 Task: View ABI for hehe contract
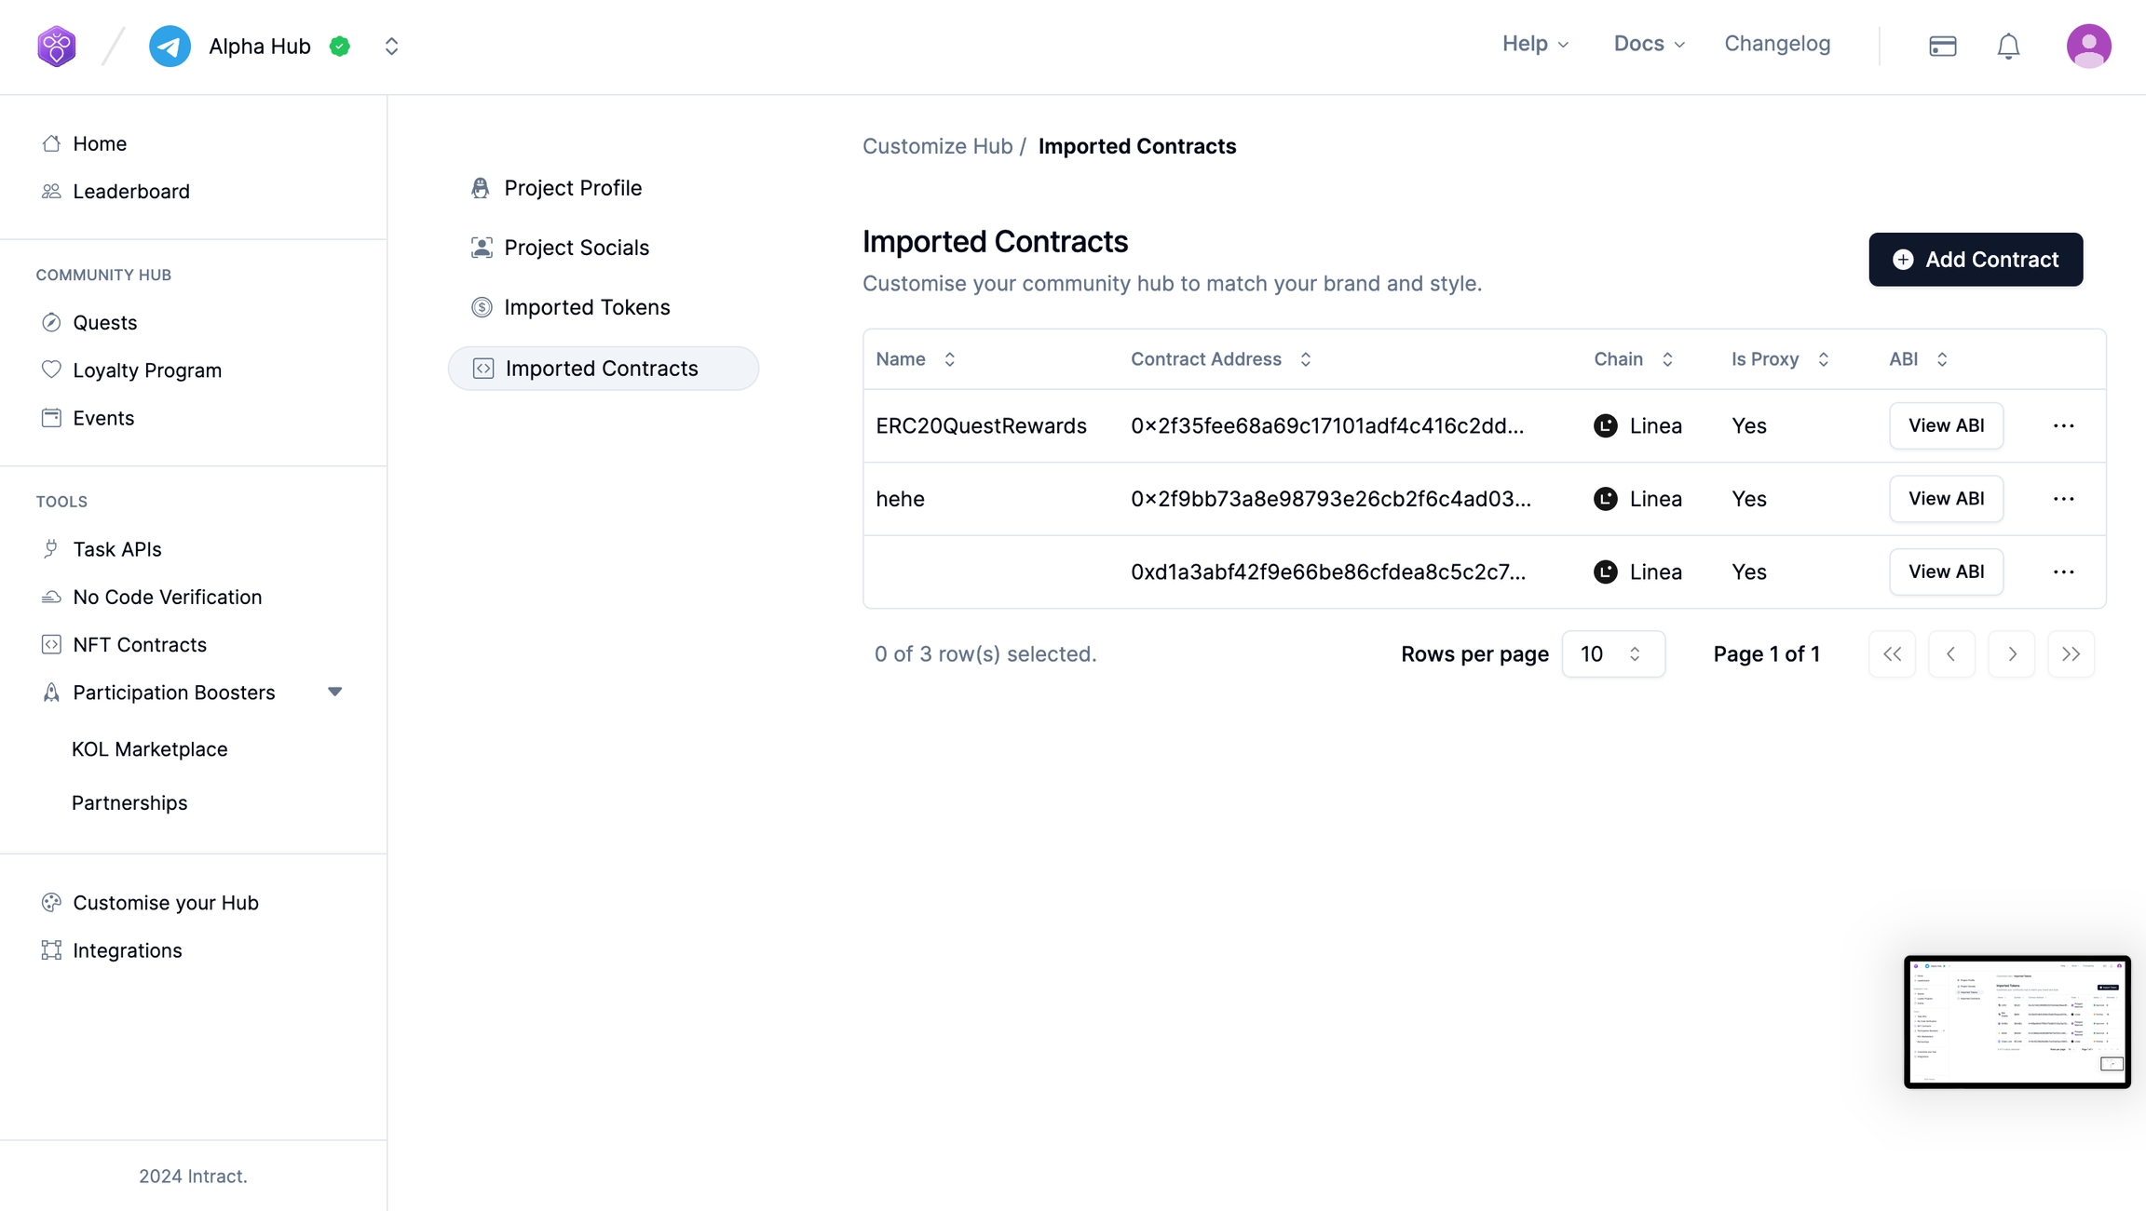tap(1945, 499)
